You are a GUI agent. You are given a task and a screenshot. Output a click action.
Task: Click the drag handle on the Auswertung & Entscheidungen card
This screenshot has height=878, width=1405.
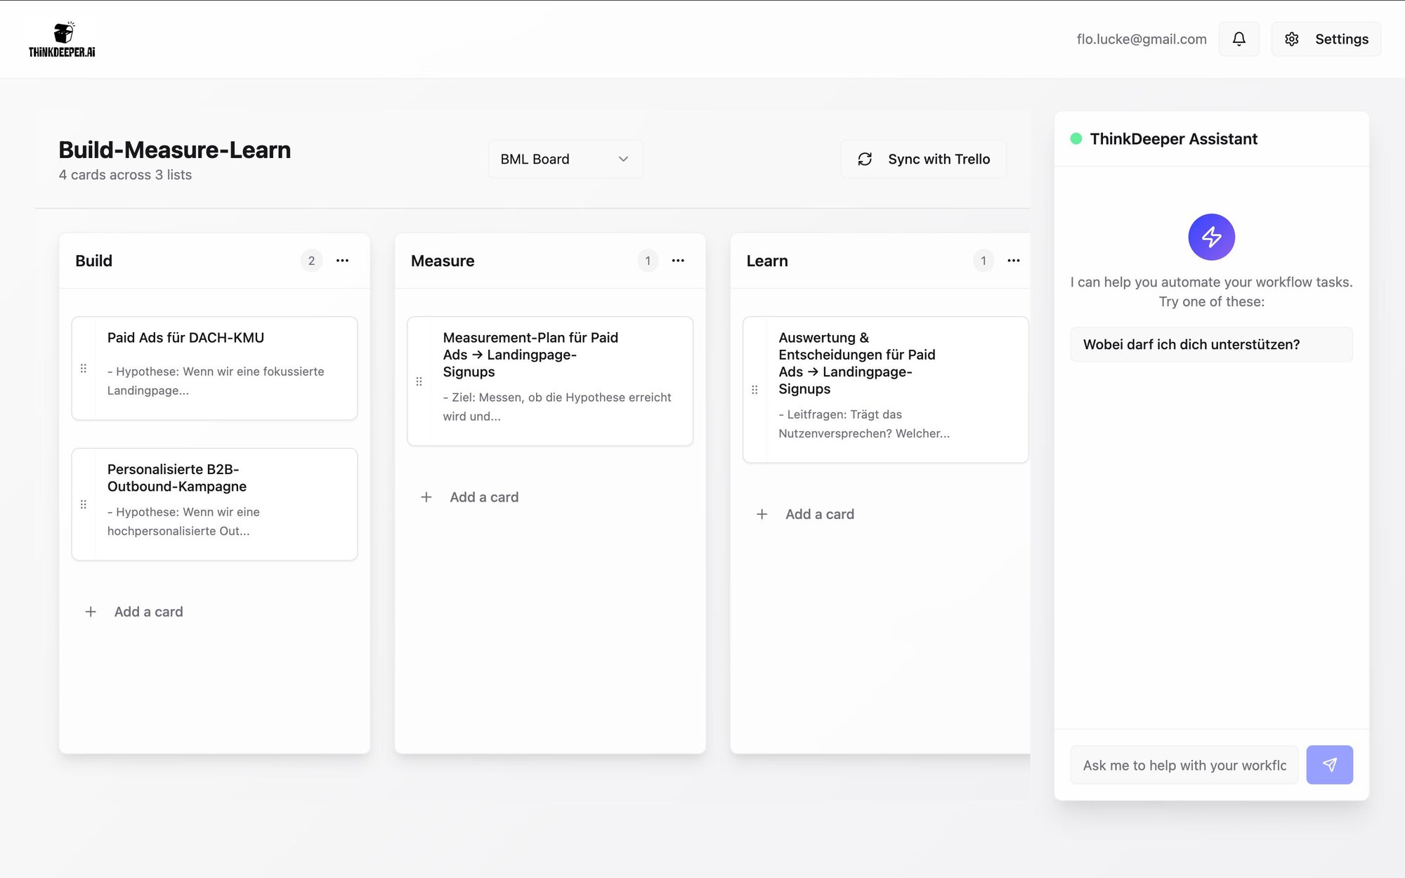point(754,390)
